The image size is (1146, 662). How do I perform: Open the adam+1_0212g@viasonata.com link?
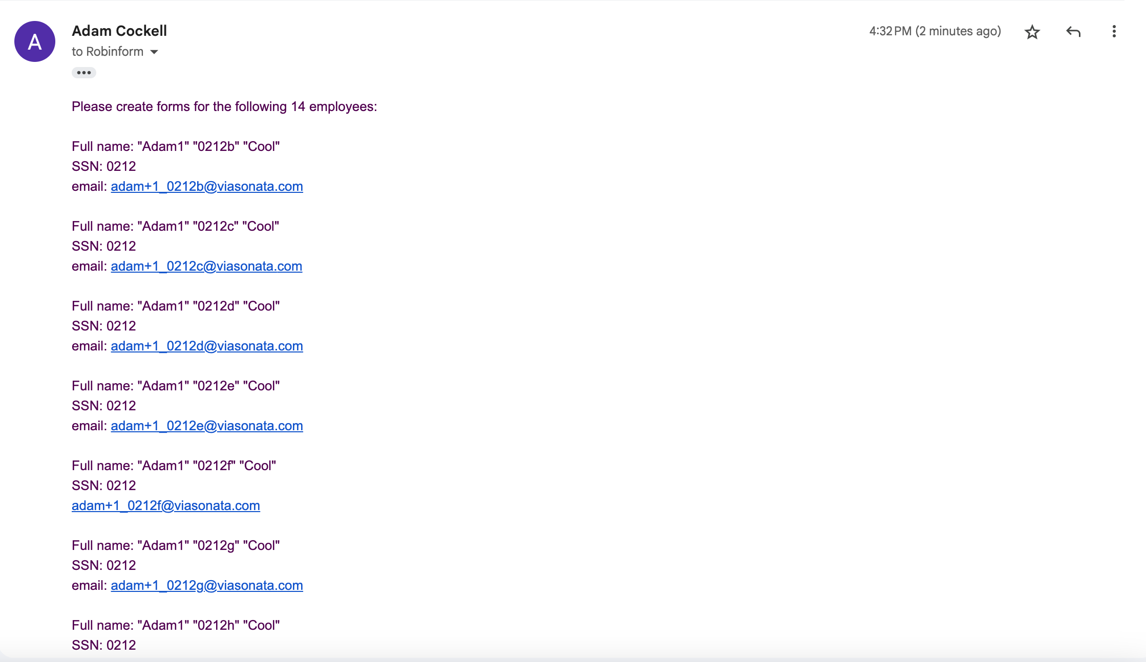point(207,585)
